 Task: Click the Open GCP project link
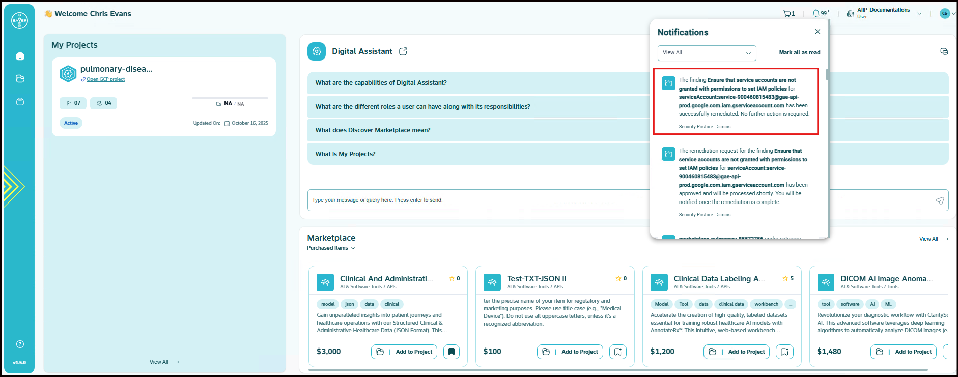tap(105, 79)
